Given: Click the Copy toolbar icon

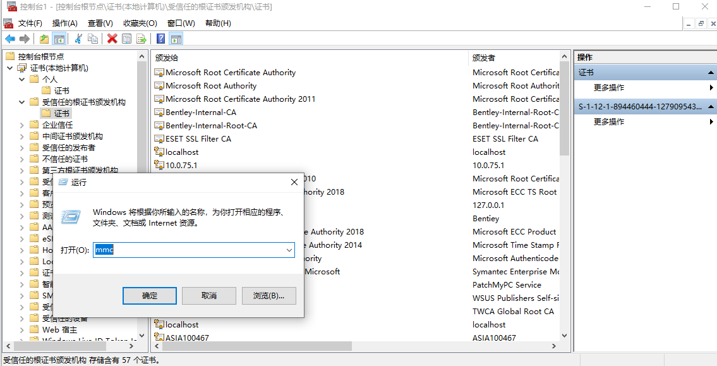Looking at the screenshot, I should click(x=93, y=39).
